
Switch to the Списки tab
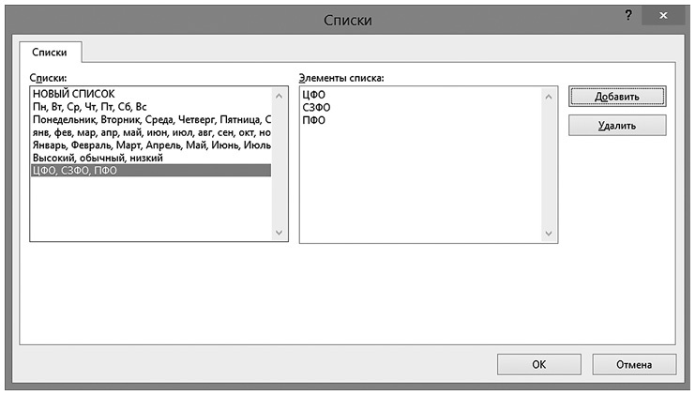pyautogui.click(x=49, y=53)
